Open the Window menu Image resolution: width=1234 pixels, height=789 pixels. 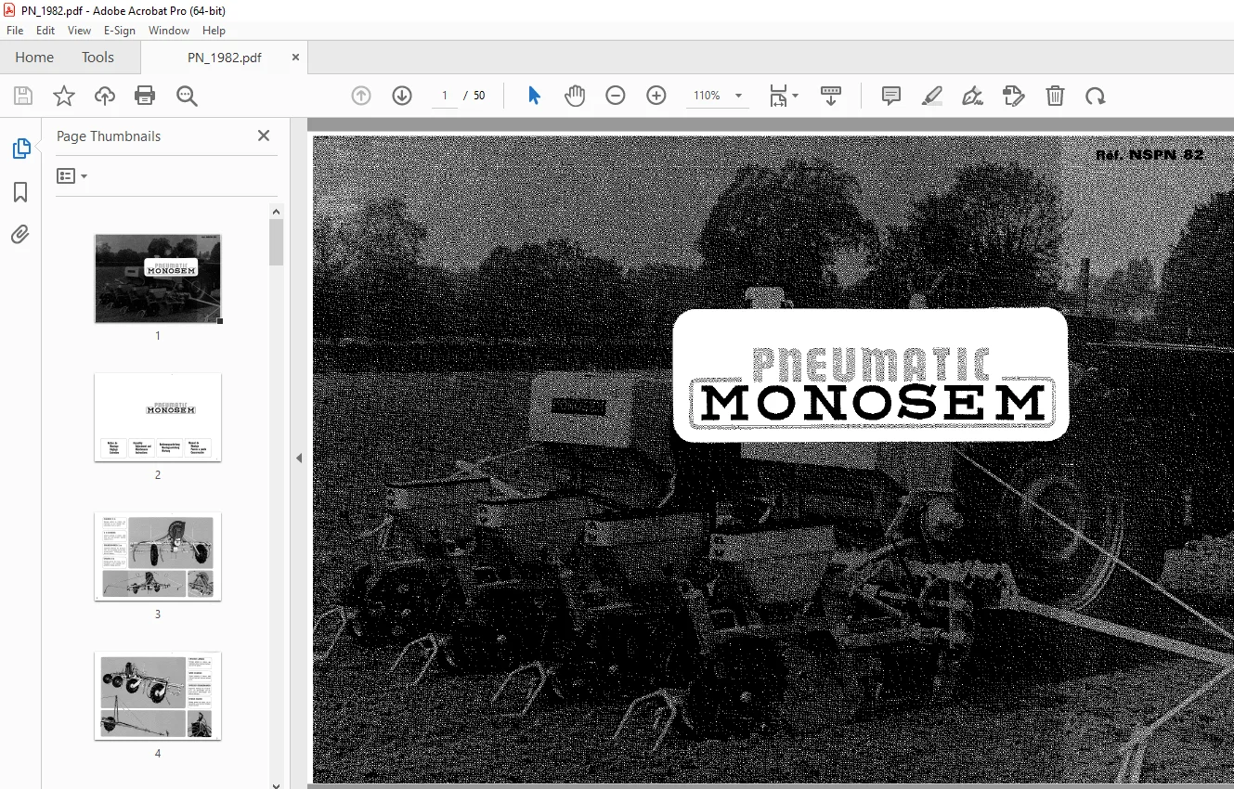coord(169,31)
